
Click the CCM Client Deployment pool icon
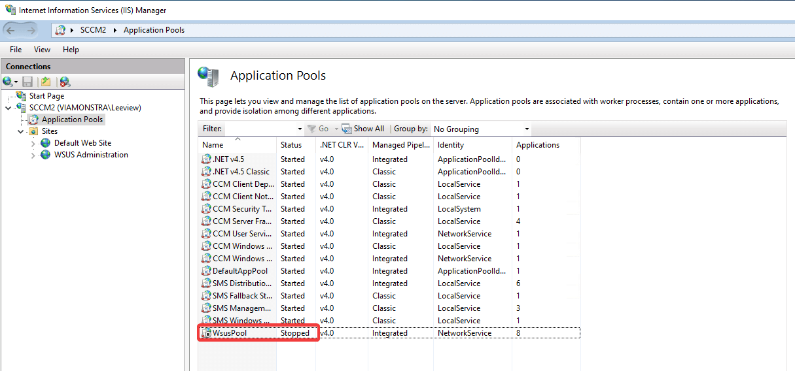(206, 184)
